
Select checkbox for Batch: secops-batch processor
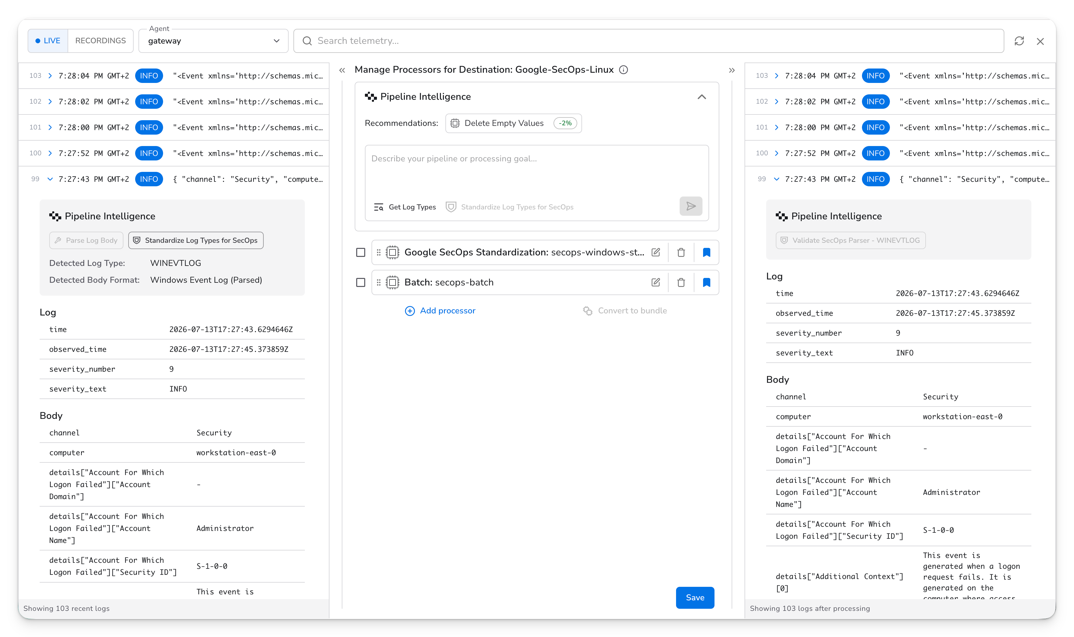point(361,282)
